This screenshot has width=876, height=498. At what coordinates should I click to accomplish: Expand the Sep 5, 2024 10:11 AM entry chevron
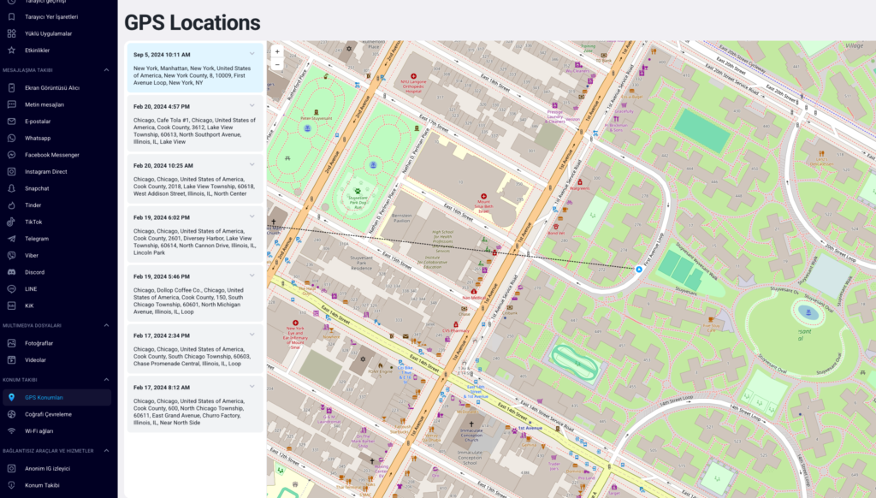252,54
